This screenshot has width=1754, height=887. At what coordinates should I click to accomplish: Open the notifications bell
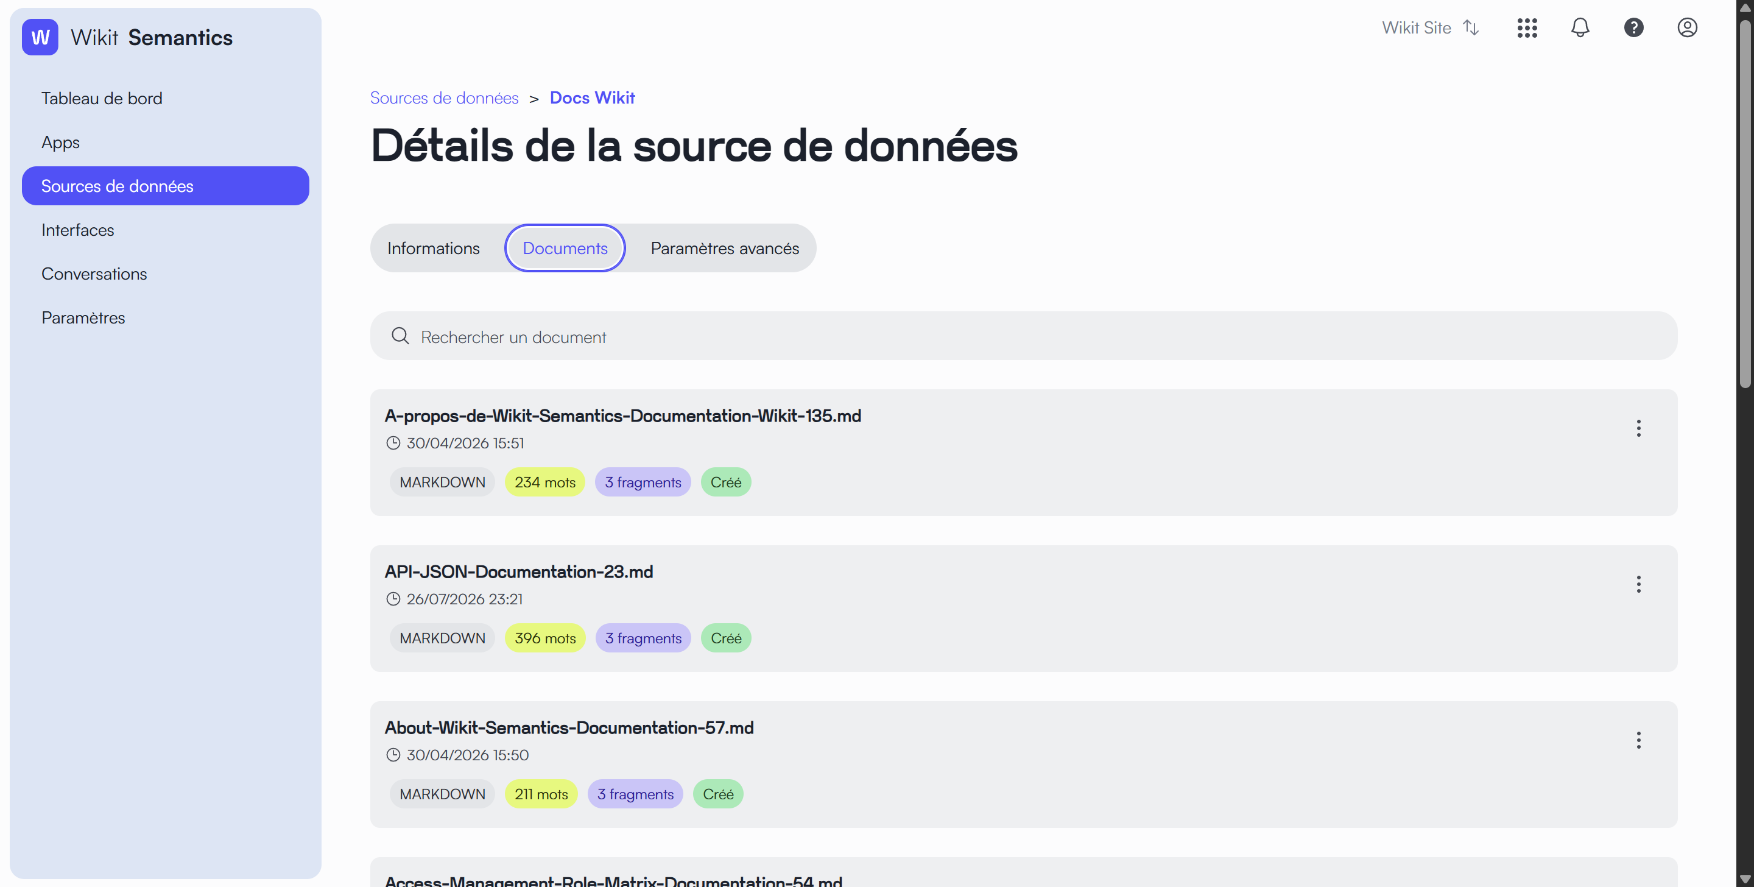coord(1580,28)
